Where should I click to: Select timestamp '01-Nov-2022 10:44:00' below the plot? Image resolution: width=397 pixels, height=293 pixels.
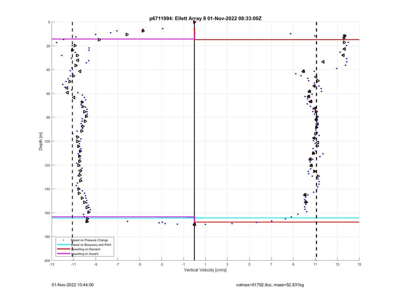[72, 285]
